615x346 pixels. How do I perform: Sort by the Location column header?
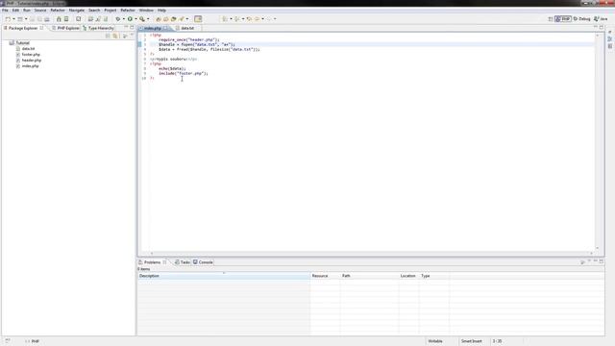(408, 276)
